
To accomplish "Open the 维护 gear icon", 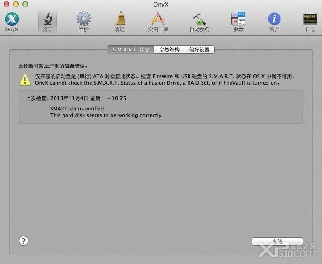I will (x=84, y=22).
